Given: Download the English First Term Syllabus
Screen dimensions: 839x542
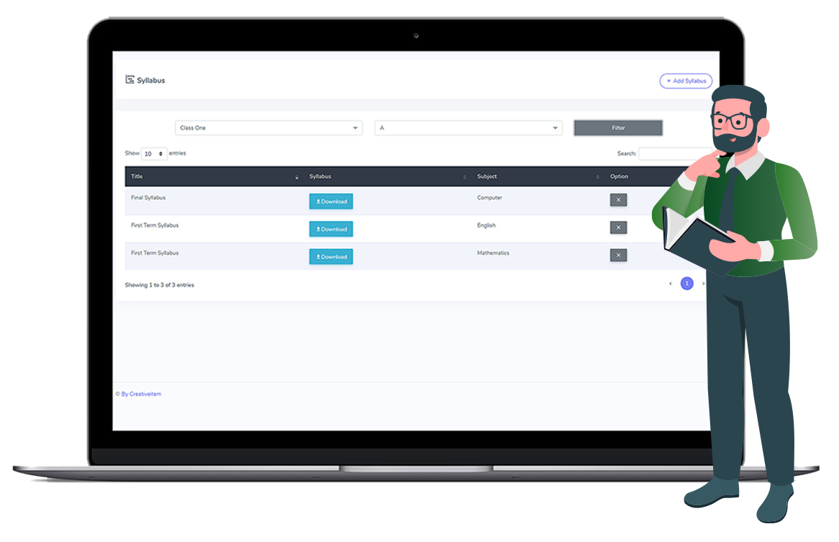Looking at the screenshot, I should point(331,229).
